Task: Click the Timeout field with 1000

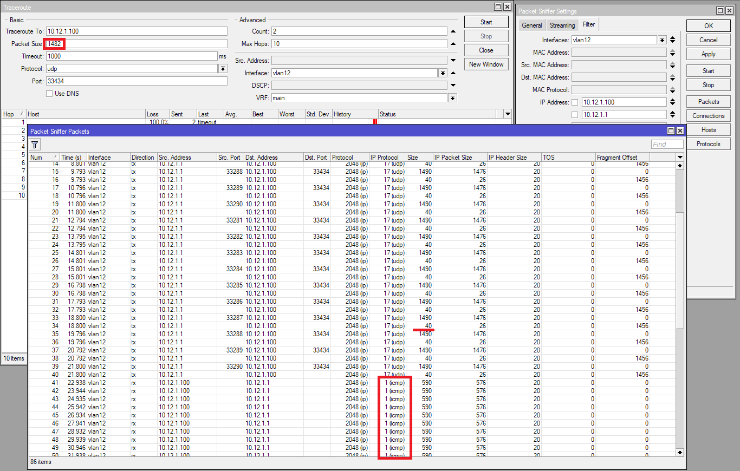Action: click(132, 56)
